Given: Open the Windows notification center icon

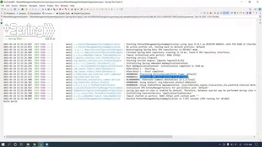Looking at the screenshot, I should 257,144.
